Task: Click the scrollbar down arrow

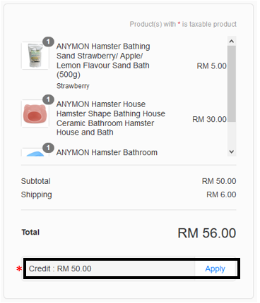Action: [x=232, y=151]
